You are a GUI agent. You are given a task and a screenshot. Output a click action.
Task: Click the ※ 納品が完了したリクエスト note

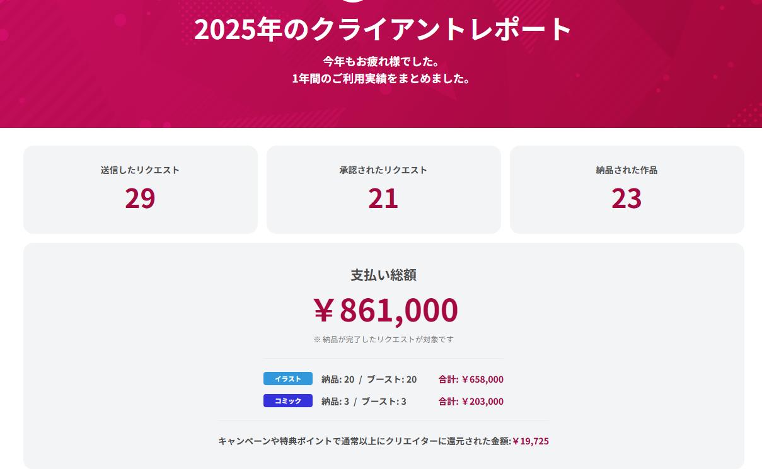tap(383, 339)
